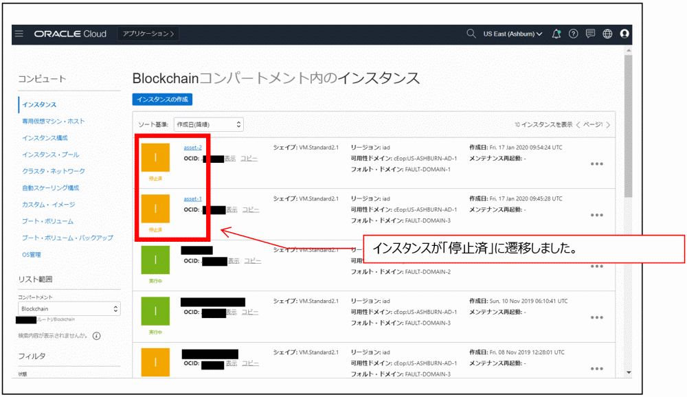Open the actions menu for asset-1

597,215
